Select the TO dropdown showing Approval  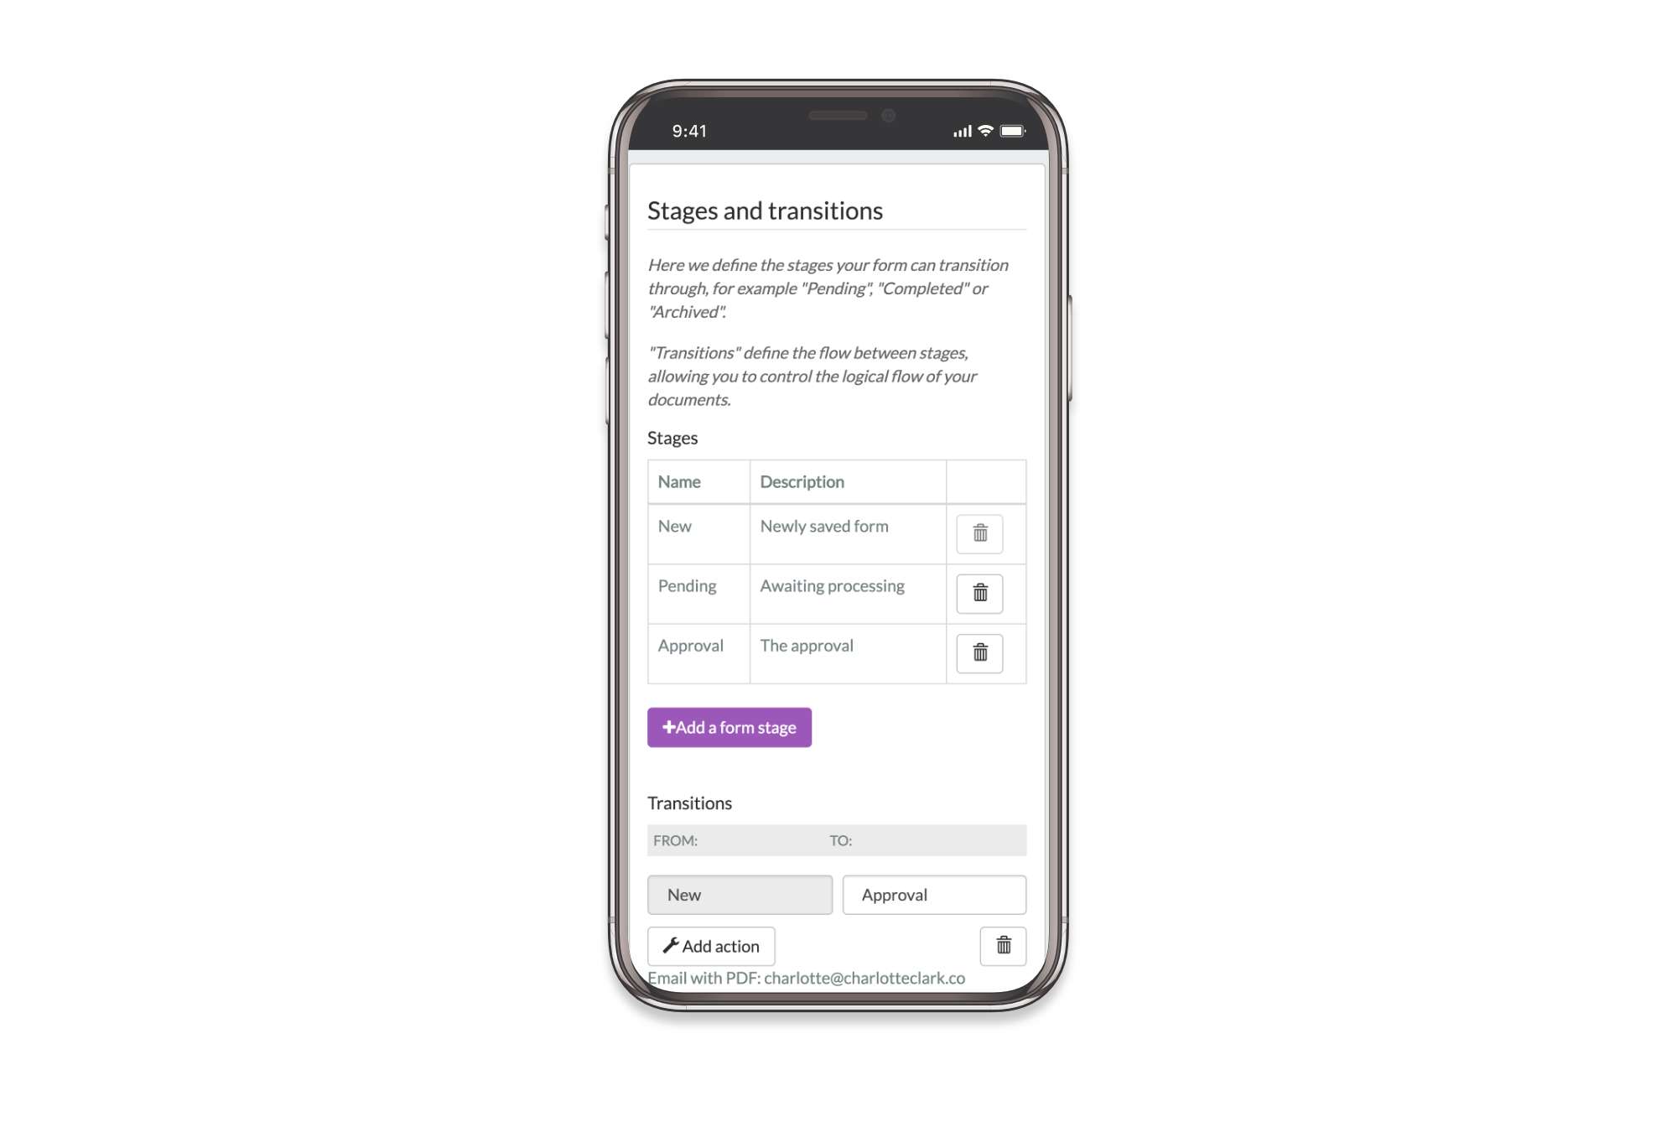(x=936, y=894)
